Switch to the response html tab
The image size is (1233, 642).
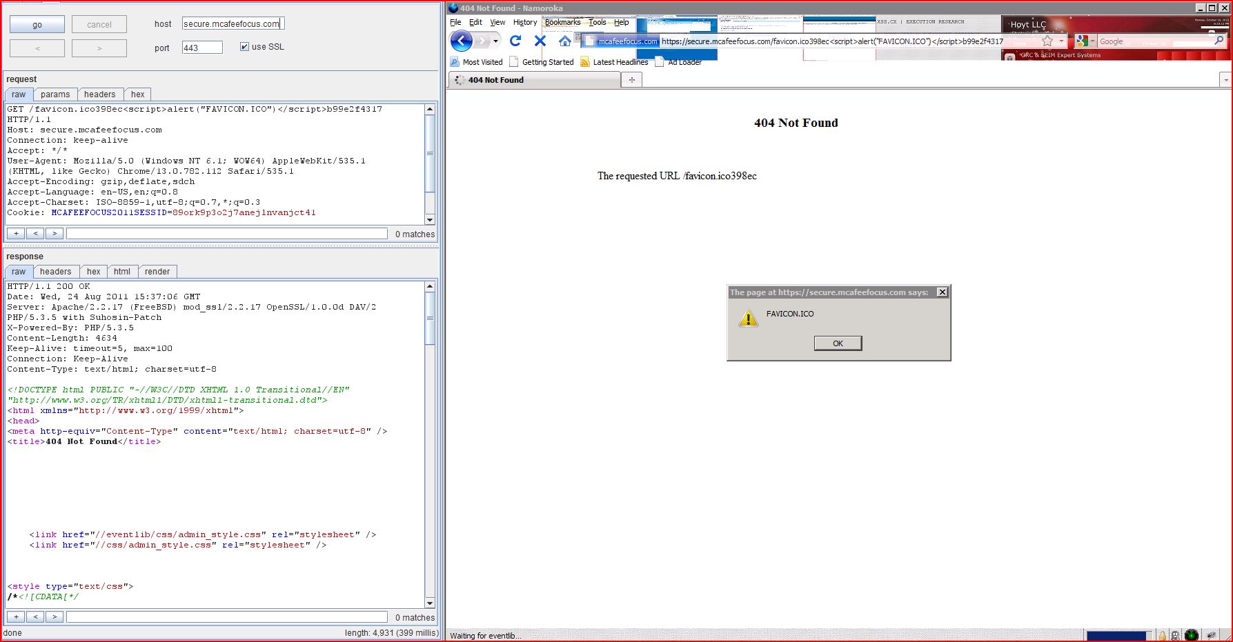122,272
